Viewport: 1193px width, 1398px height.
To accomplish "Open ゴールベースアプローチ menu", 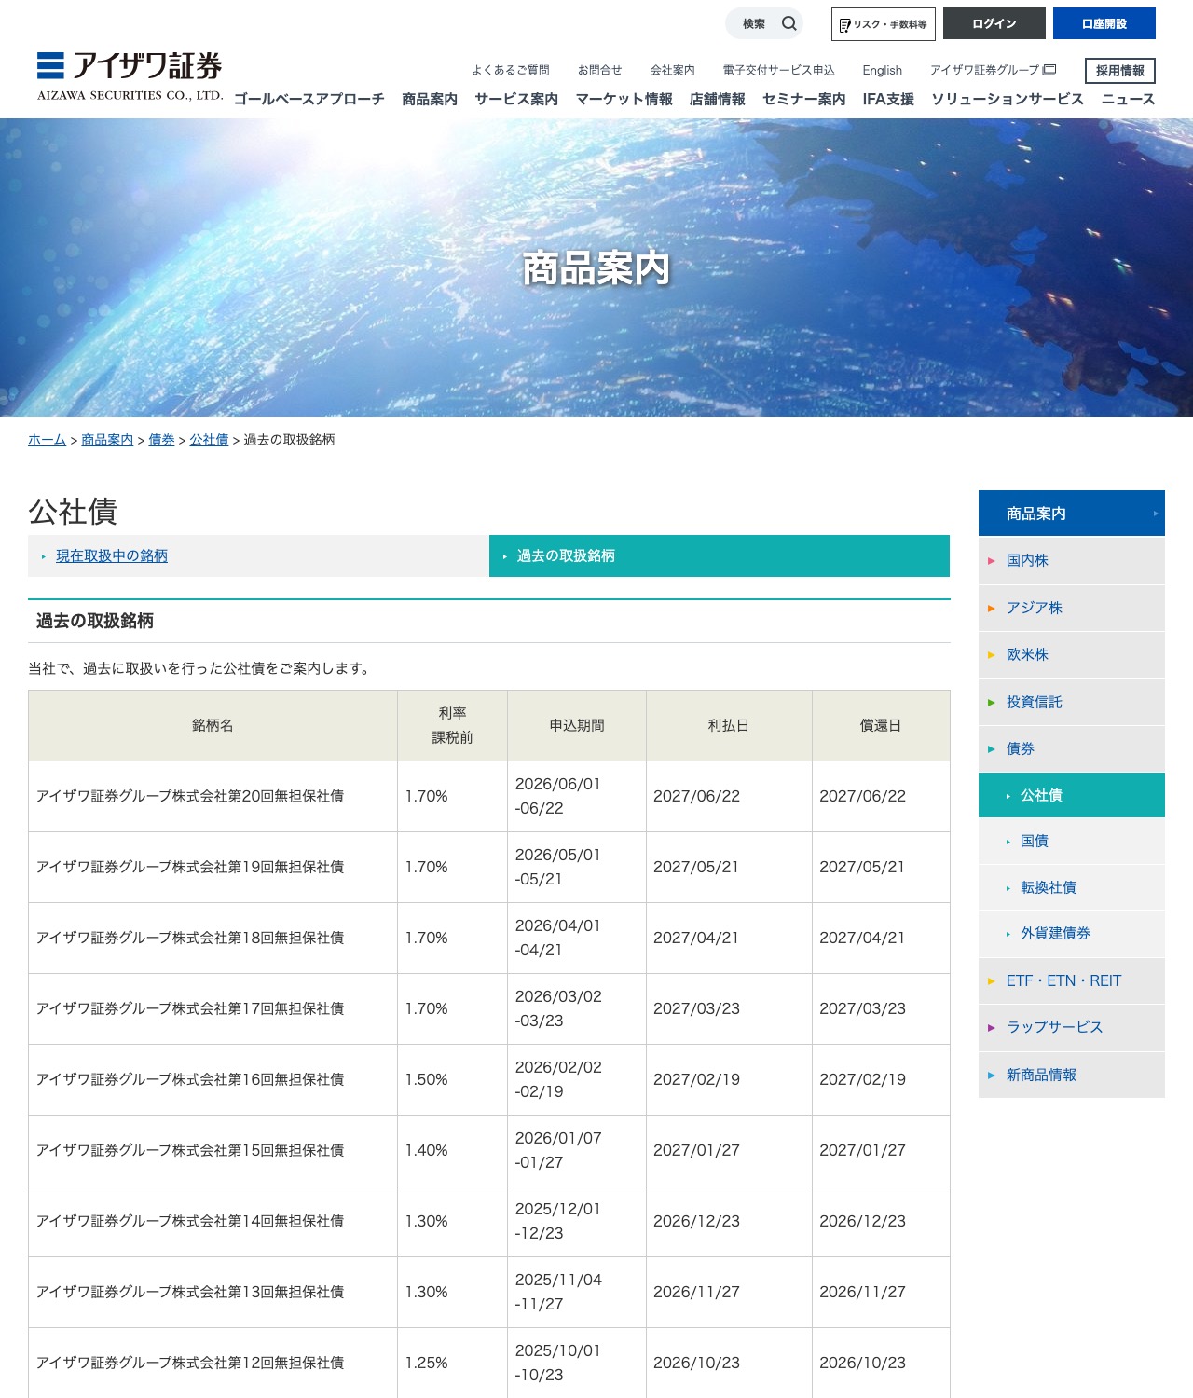I will pyautogui.click(x=309, y=99).
